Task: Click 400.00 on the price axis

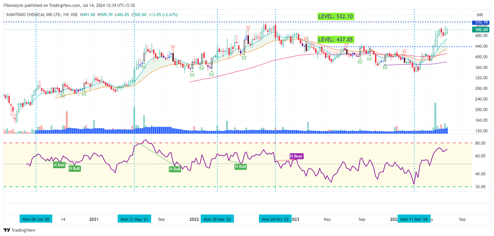Action: tap(481, 57)
